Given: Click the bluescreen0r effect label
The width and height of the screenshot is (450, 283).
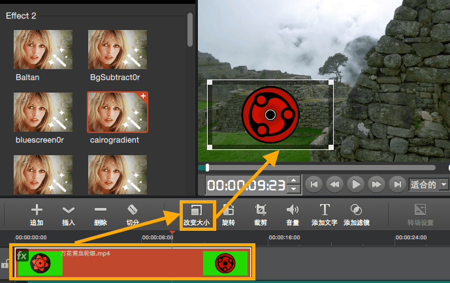Looking at the screenshot, I should [x=40, y=140].
